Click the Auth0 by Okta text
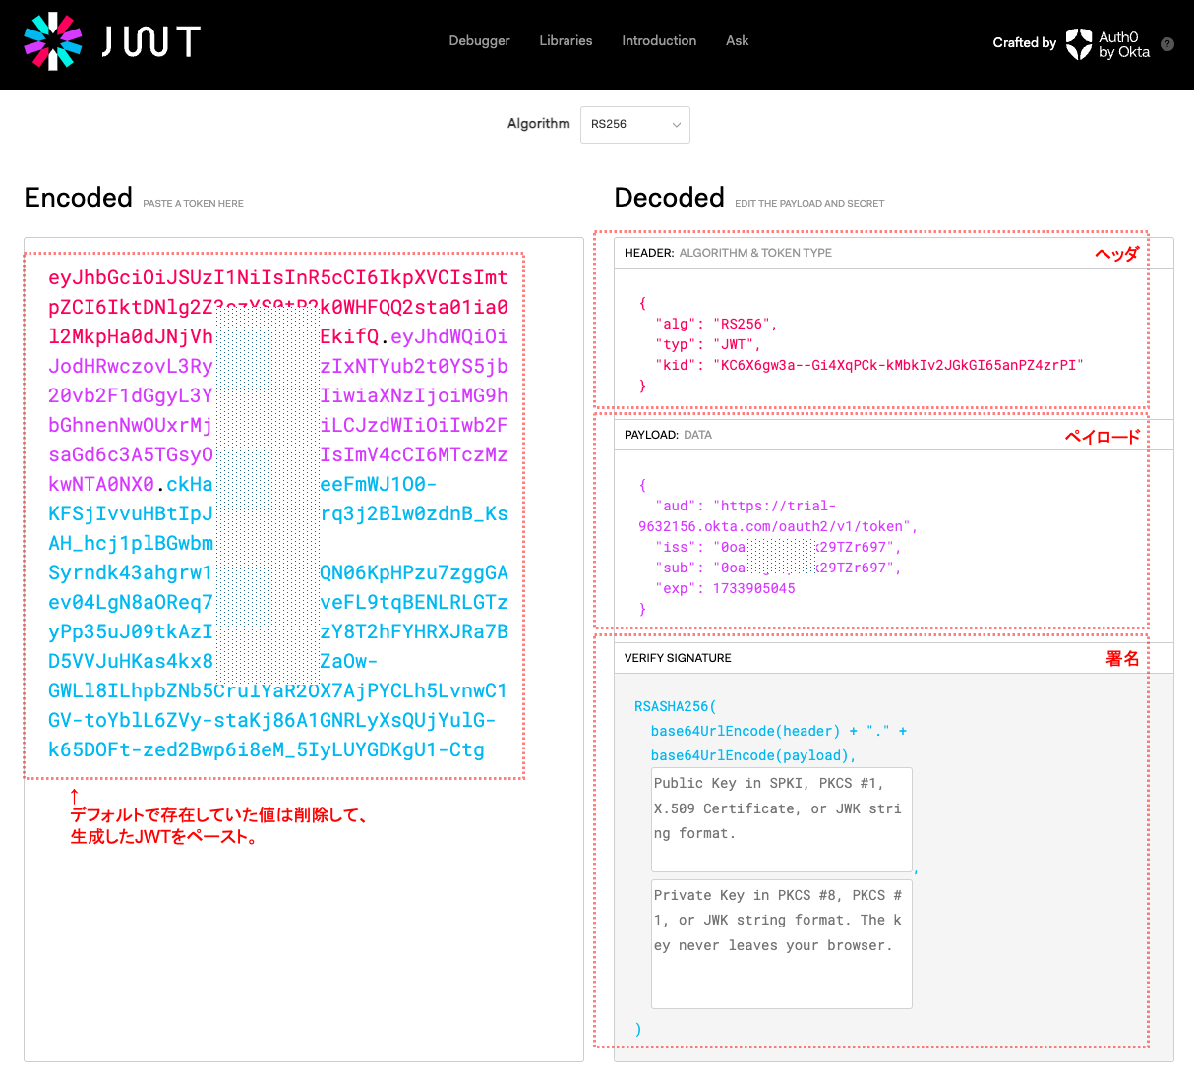Screen dimensions: 1194x1077 [1124, 44]
